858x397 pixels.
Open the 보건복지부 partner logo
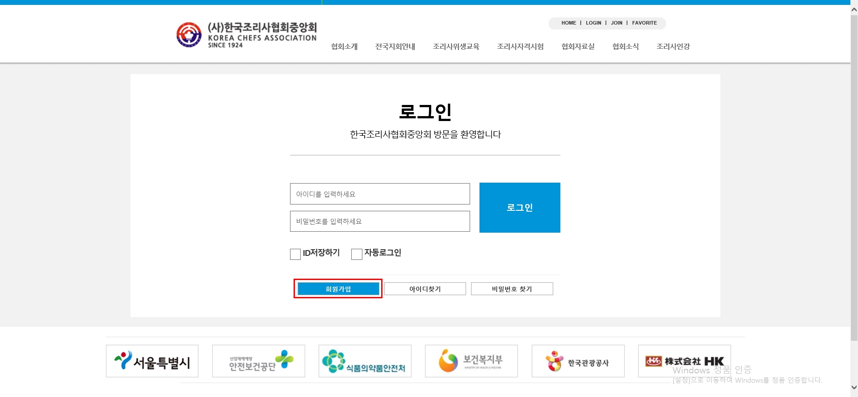pyautogui.click(x=471, y=361)
